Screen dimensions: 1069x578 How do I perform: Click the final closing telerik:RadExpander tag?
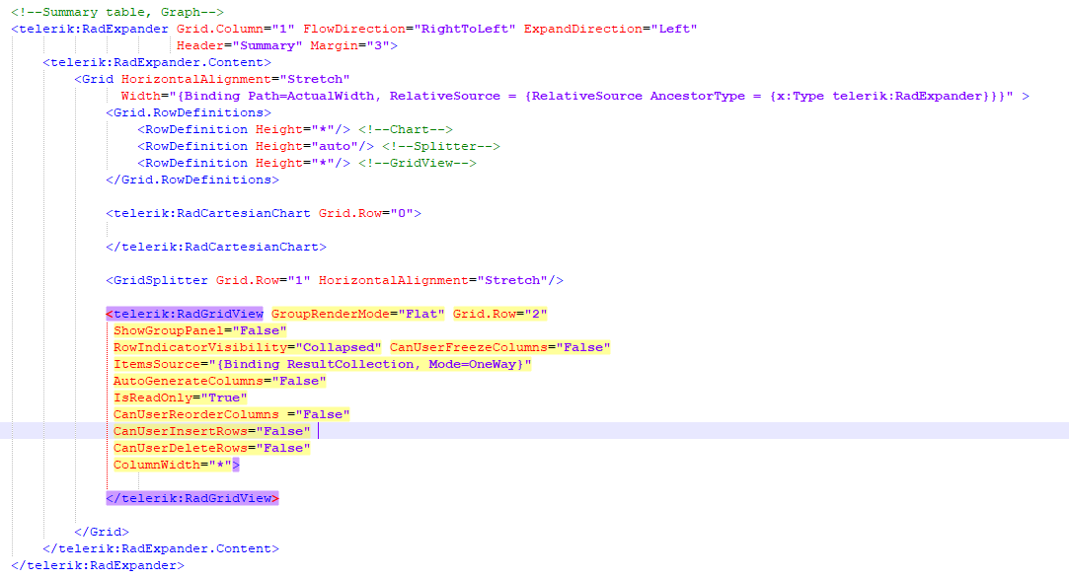(x=98, y=565)
